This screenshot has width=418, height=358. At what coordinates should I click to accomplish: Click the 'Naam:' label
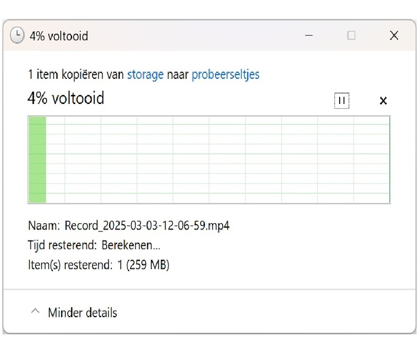tap(44, 226)
